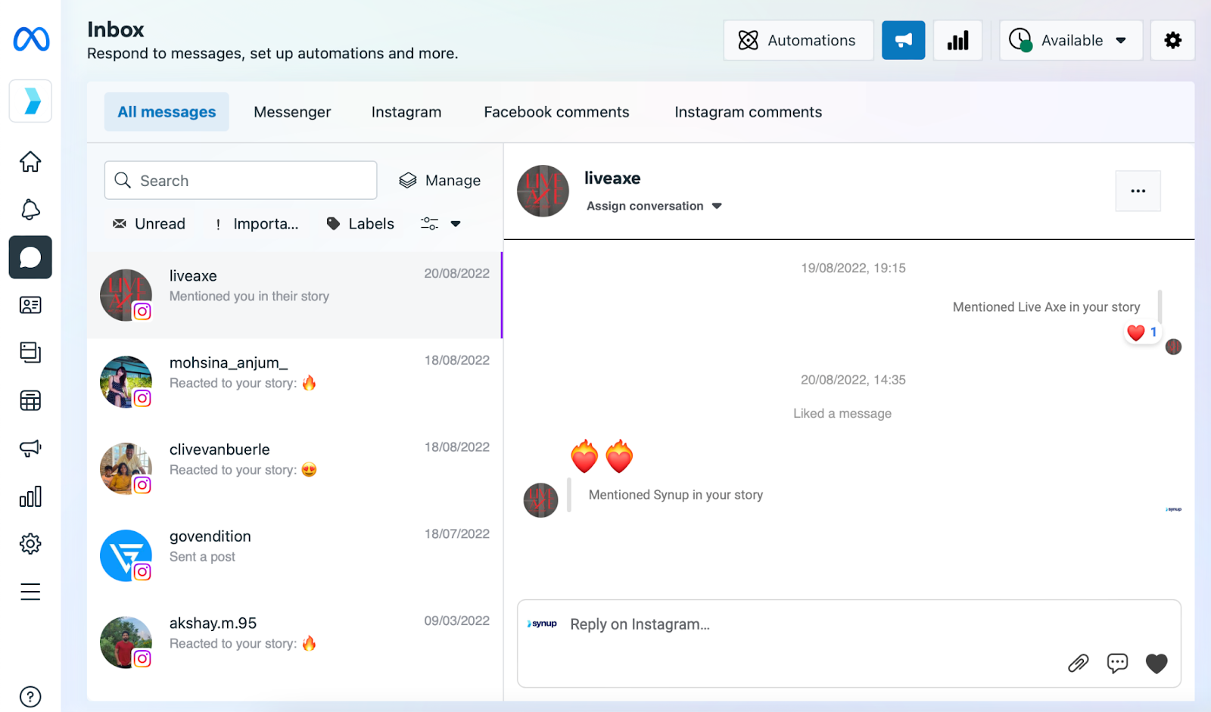Go to Home in sidebar
This screenshot has width=1211, height=712.
tap(30, 161)
